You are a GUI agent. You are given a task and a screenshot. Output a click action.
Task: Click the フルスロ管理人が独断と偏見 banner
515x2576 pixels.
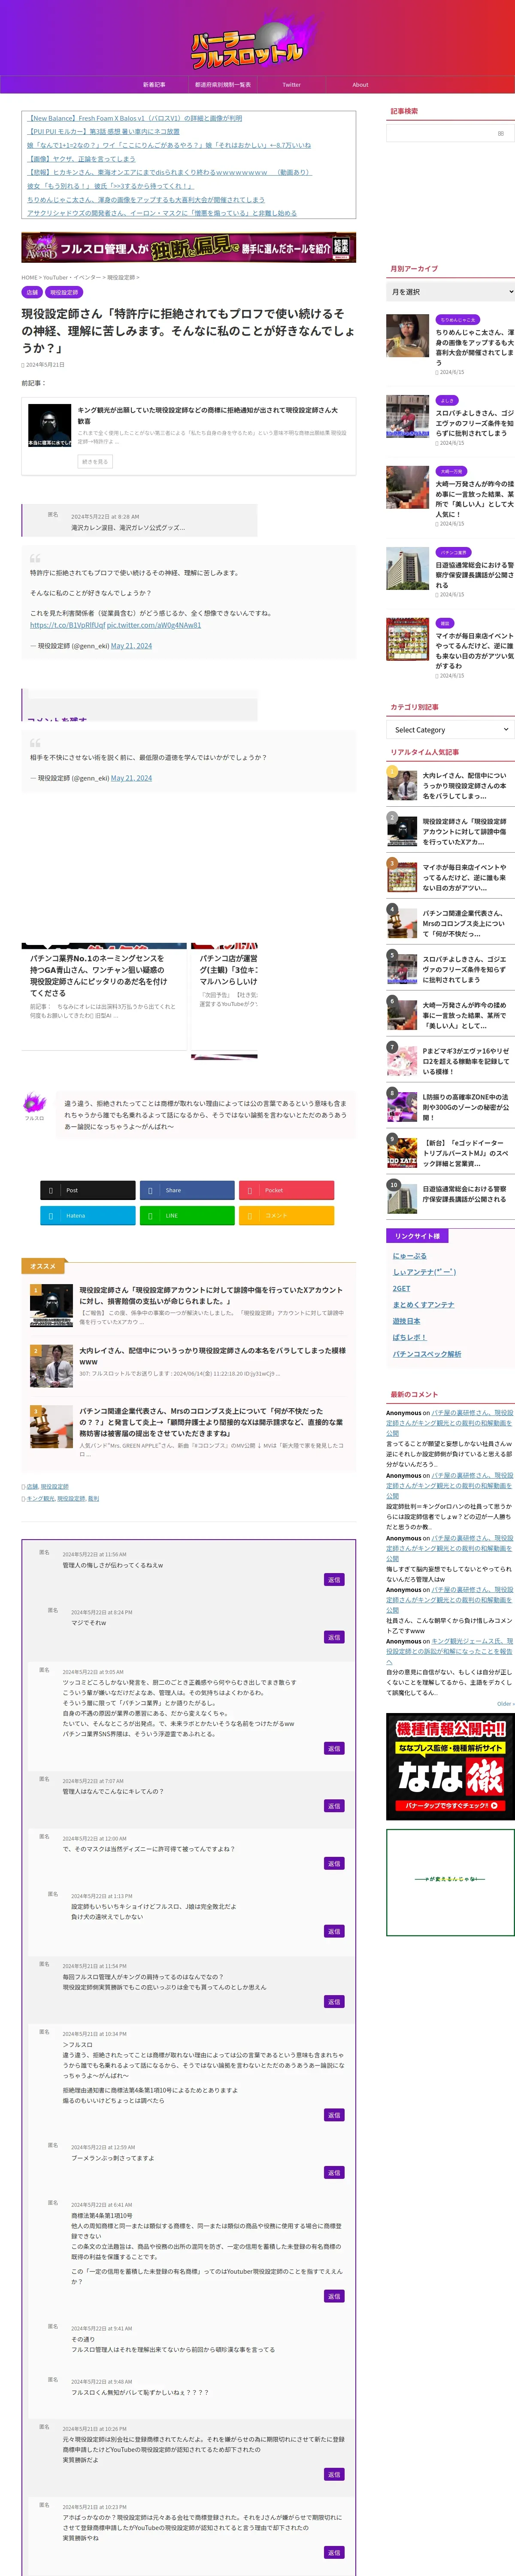click(189, 248)
